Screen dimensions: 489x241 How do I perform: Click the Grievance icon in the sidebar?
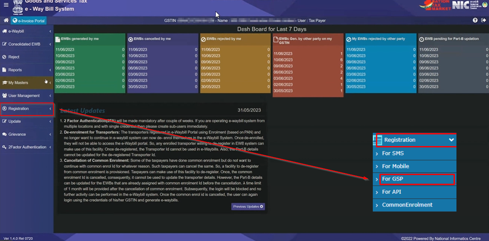point(5,134)
